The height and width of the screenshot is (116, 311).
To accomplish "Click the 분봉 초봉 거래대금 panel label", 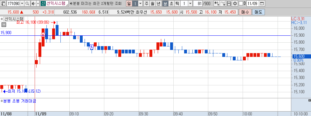I will [x=20, y=101].
